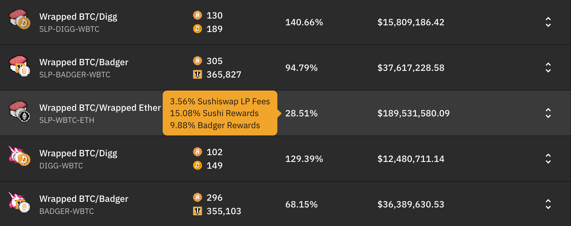Expand the BADGER-WBTC row chevrons
Screen dimensions: 571x226
tap(548, 204)
